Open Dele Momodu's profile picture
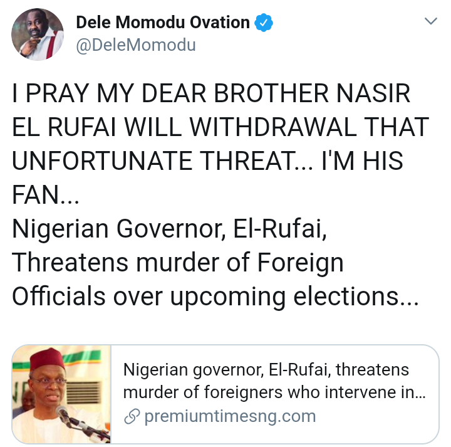This screenshot has width=451, height=447. (38, 34)
